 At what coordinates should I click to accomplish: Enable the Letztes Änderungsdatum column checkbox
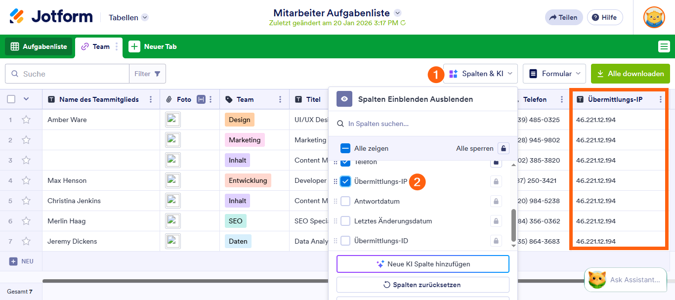[x=345, y=221]
